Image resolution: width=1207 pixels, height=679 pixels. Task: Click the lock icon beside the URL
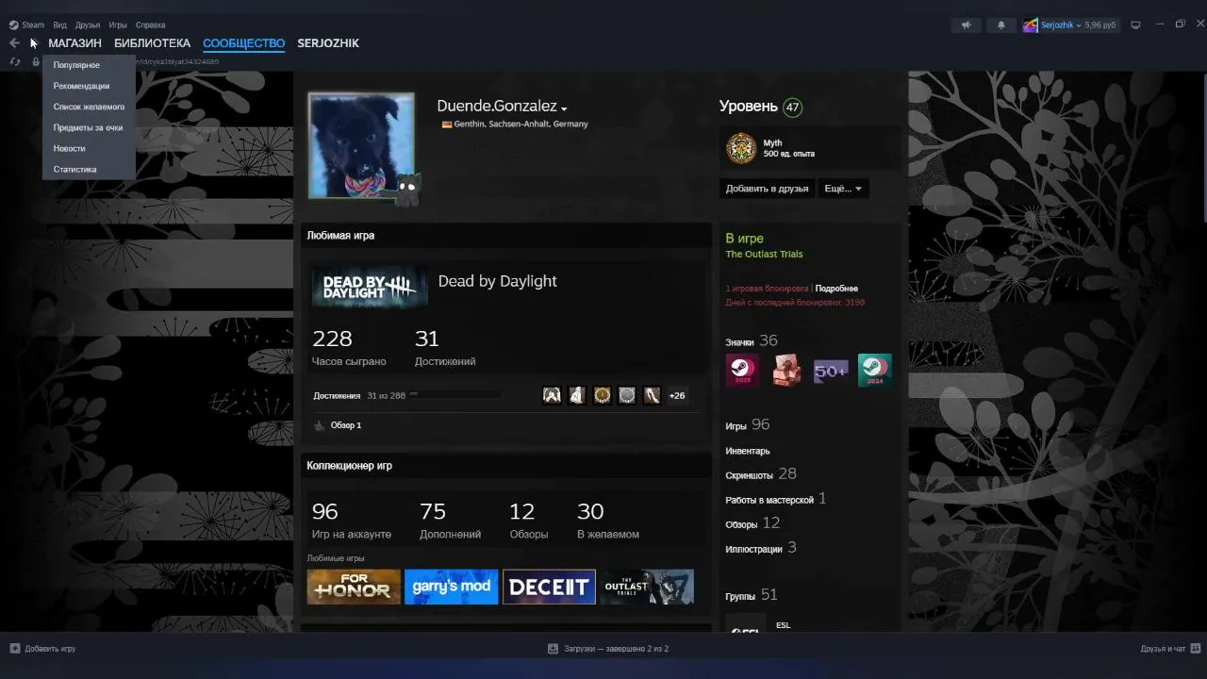[x=36, y=62]
